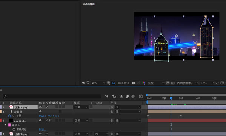Open grid and guide options icon
The width and height of the screenshot is (226, 136).
pos(108,83)
